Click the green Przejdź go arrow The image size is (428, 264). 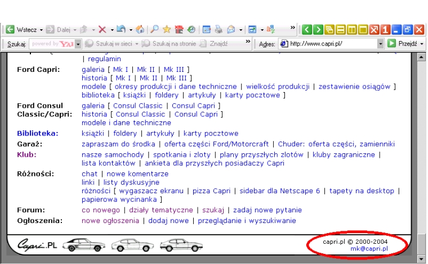pyautogui.click(x=392, y=43)
